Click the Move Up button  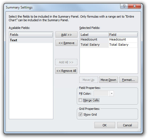(x=89, y=80)
